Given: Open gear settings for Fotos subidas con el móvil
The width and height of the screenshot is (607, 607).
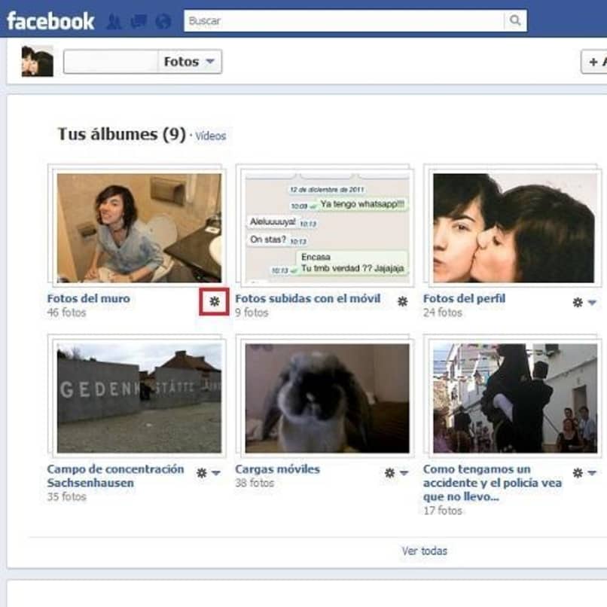Looking at the screenshot, I should 401,300.
